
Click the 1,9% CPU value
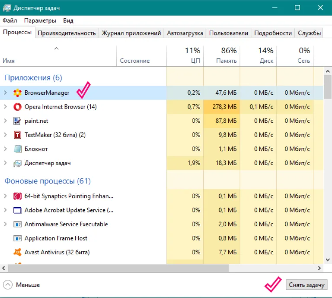coord(194,163)
